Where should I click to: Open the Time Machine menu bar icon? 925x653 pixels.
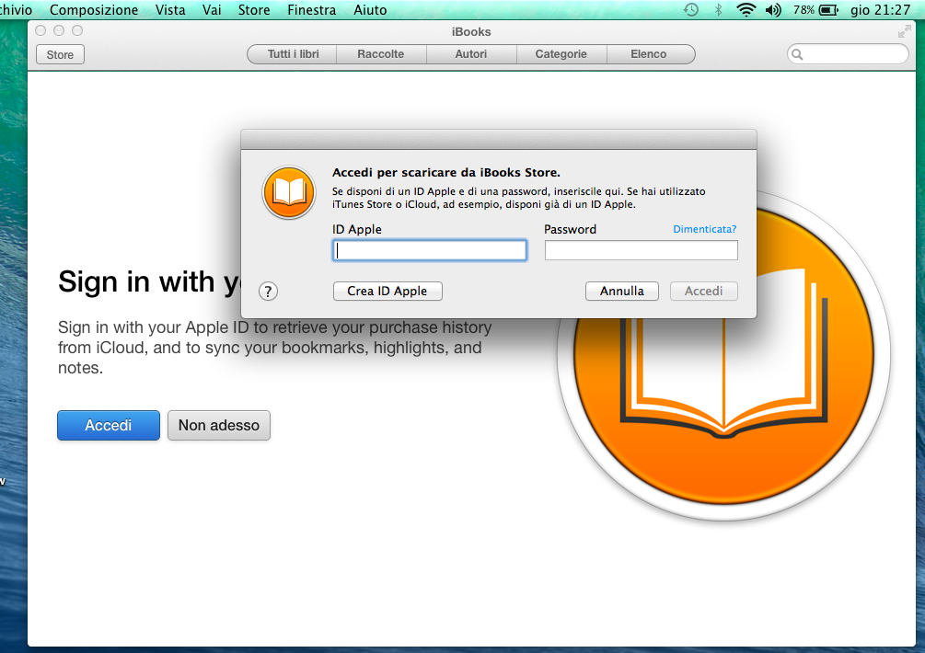[691, 10]
